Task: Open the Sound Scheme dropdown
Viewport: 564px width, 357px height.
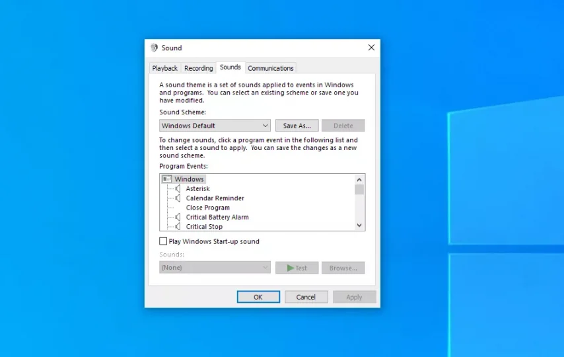Action: 215,126
